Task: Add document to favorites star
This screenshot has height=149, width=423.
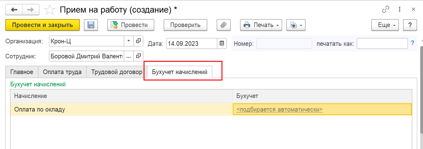Action: [49, 10]
